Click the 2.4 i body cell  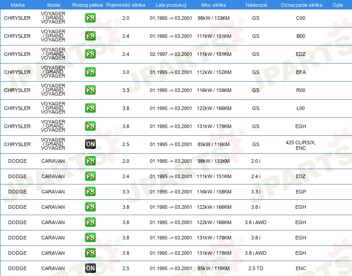(x=256, y=176)
